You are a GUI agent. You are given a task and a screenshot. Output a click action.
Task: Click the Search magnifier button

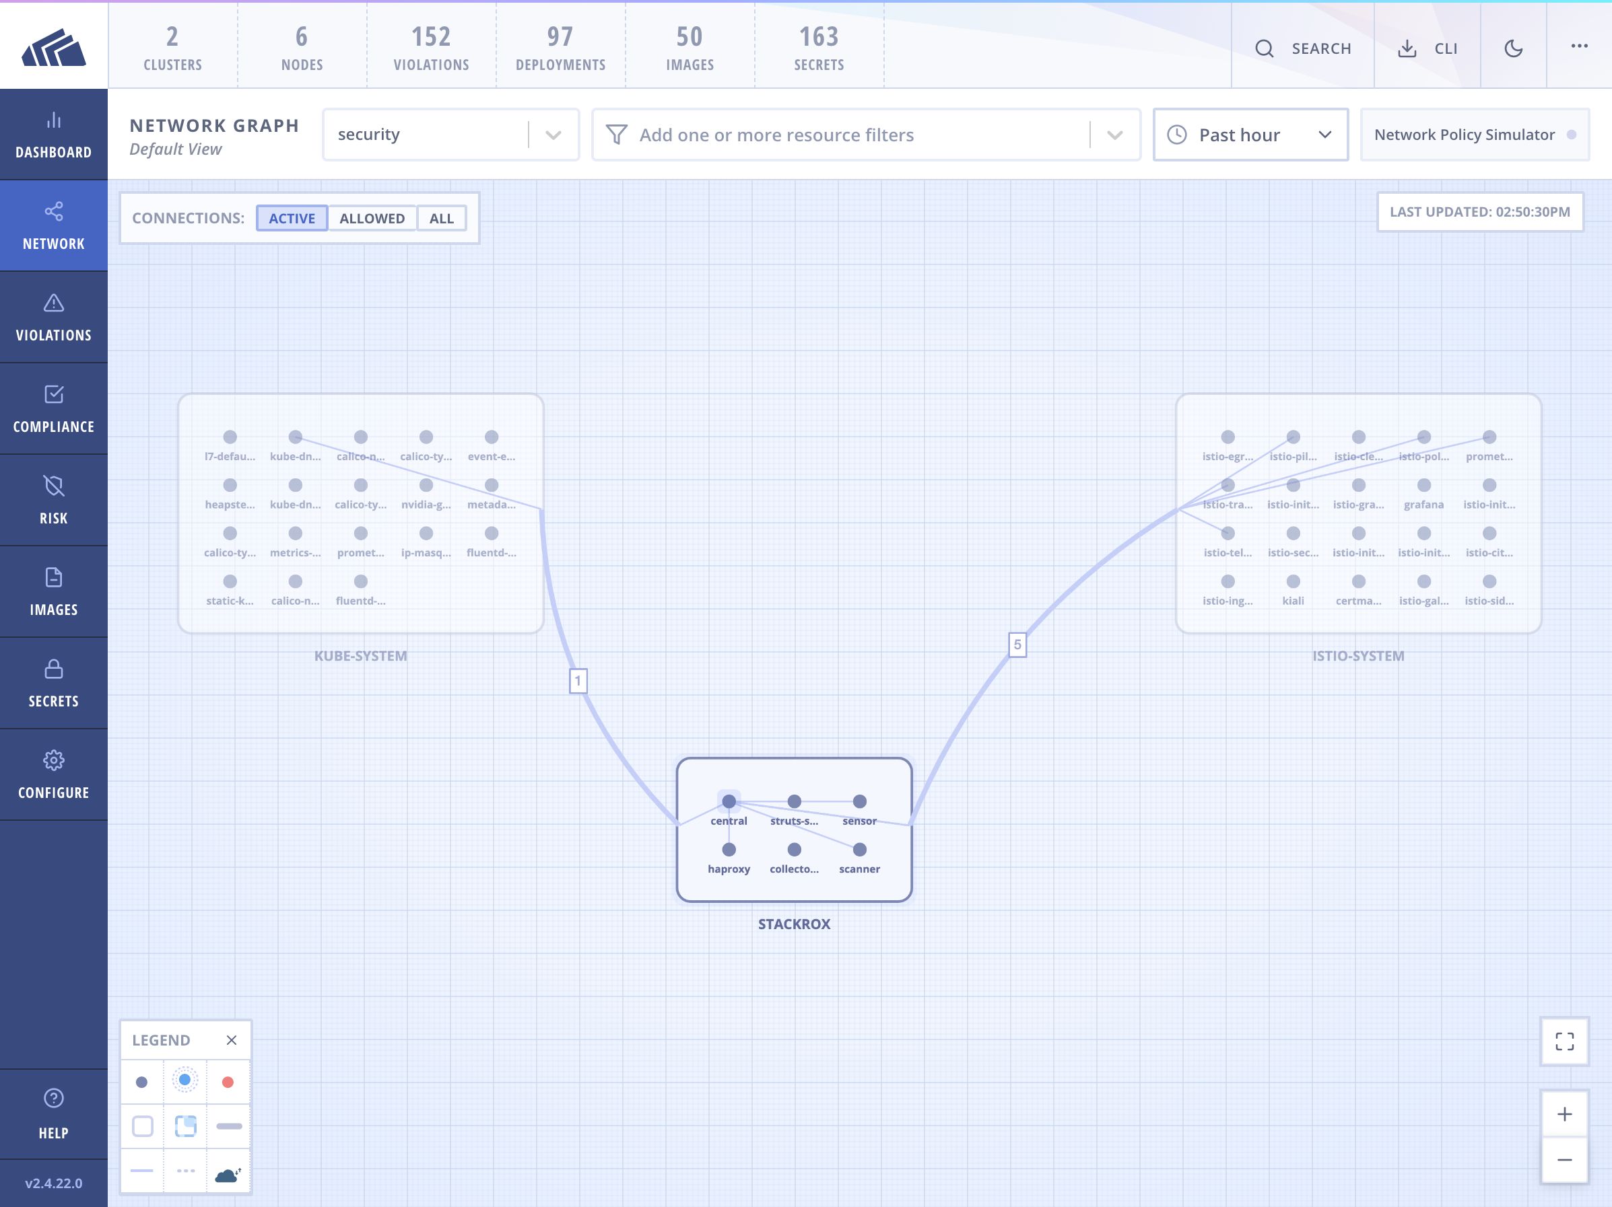[1303, 48]
